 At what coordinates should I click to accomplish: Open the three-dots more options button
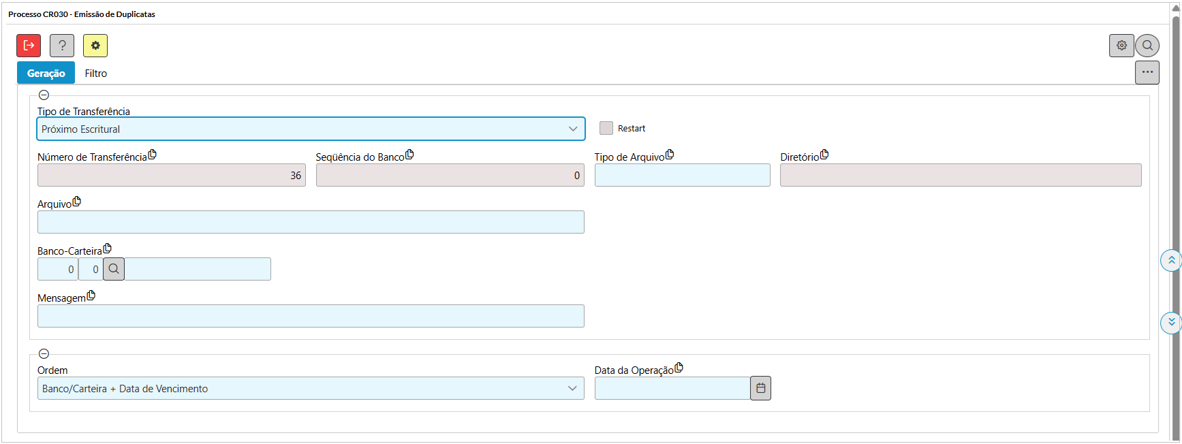[1147, 72]
